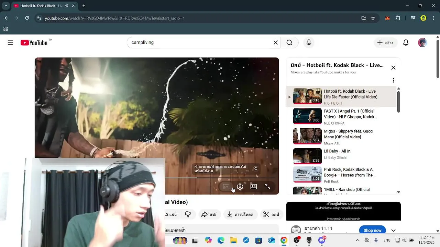
Task: Open Microsoft Edge from the taskbar
Action: [x=221, y=240]
